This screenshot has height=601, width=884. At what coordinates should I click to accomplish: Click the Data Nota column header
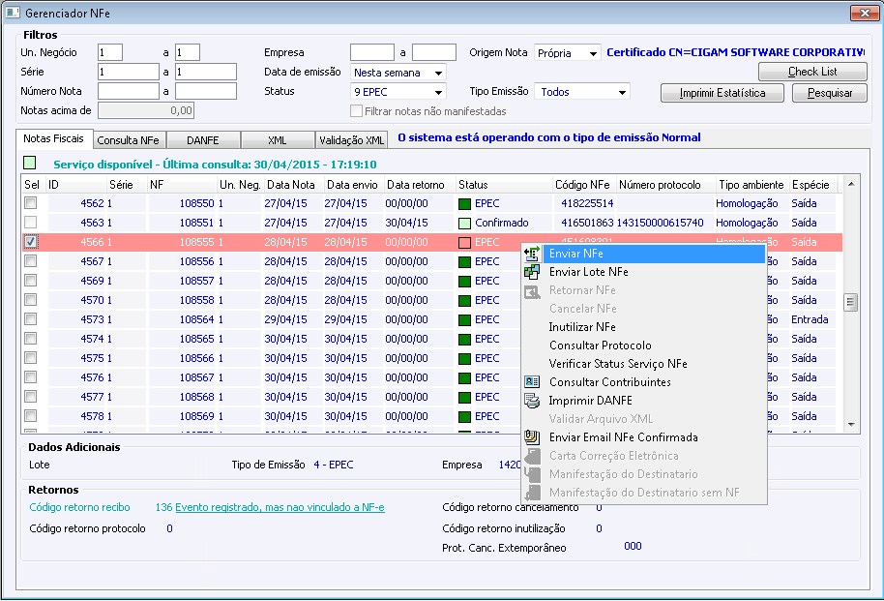click(x=291, y=185)
